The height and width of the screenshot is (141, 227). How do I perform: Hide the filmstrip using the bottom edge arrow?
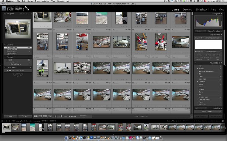pos(113,134)
